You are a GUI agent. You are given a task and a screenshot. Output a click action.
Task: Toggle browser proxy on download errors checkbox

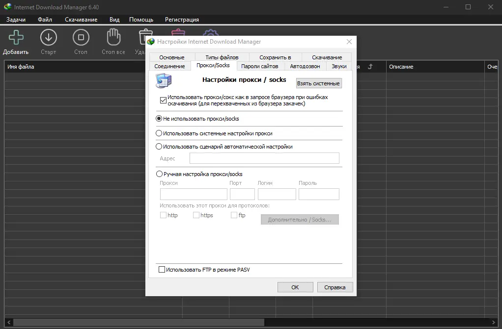click(163, 101)
